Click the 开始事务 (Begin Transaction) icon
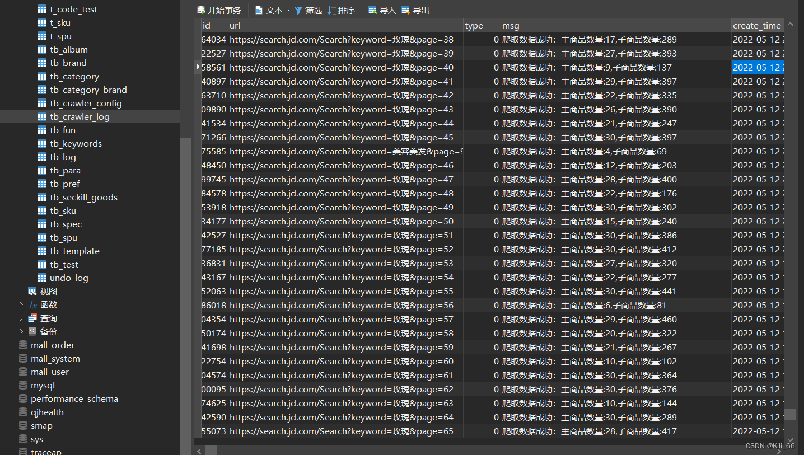 (202, 10)
